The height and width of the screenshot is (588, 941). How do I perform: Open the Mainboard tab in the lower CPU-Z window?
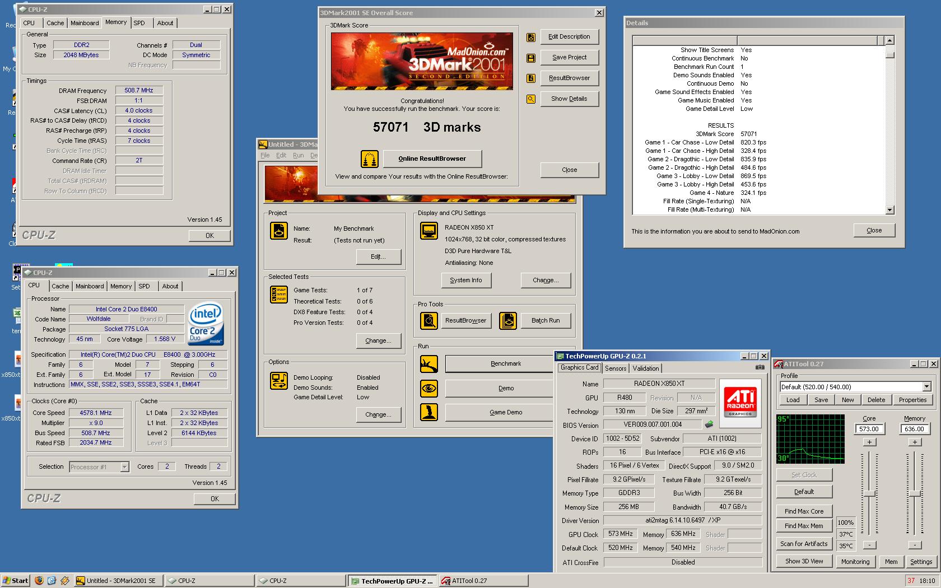point(90,286)
